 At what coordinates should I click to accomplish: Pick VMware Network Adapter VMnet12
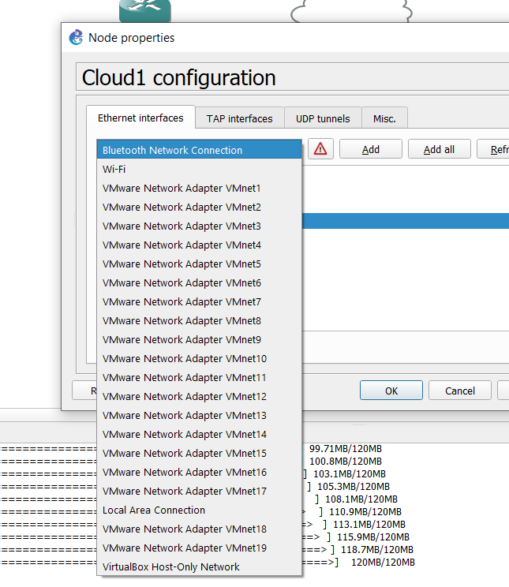(x=199, y=396)
